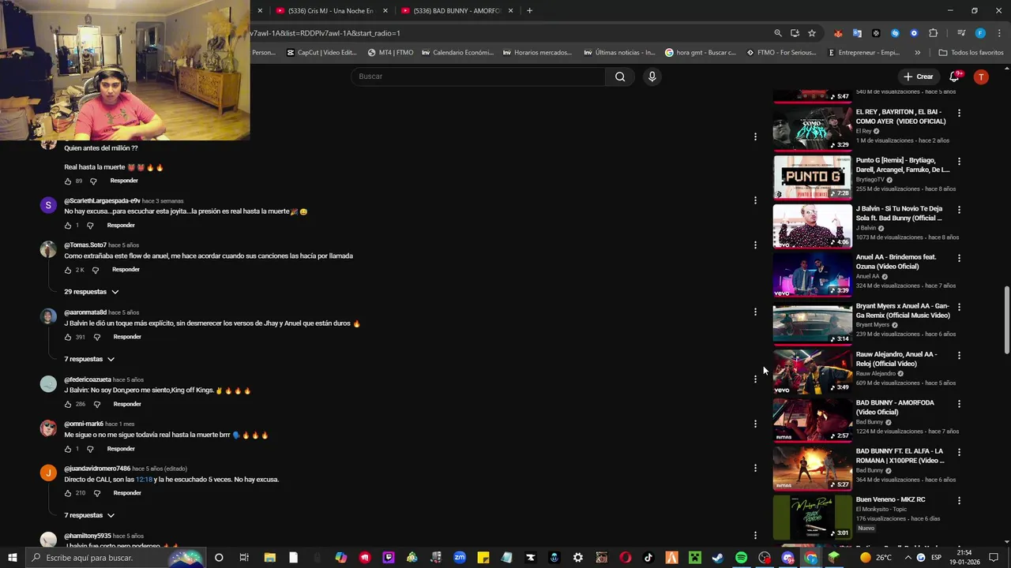Expand 29 respuestas under Tomas.Soto7 comment

coord(91,292)
